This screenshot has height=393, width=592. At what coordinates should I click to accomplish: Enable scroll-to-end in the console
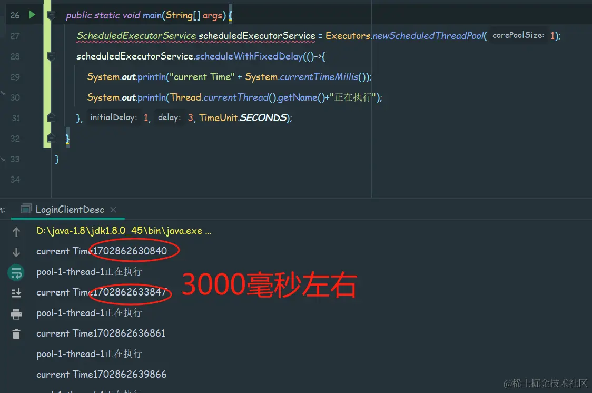point(16,292)
